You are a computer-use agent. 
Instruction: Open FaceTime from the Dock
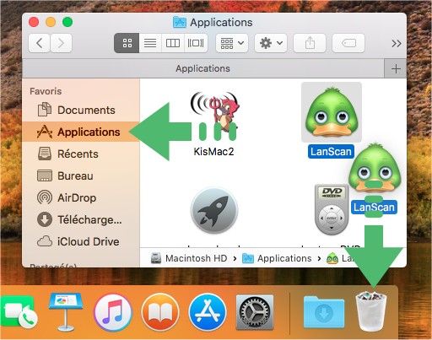19,312
